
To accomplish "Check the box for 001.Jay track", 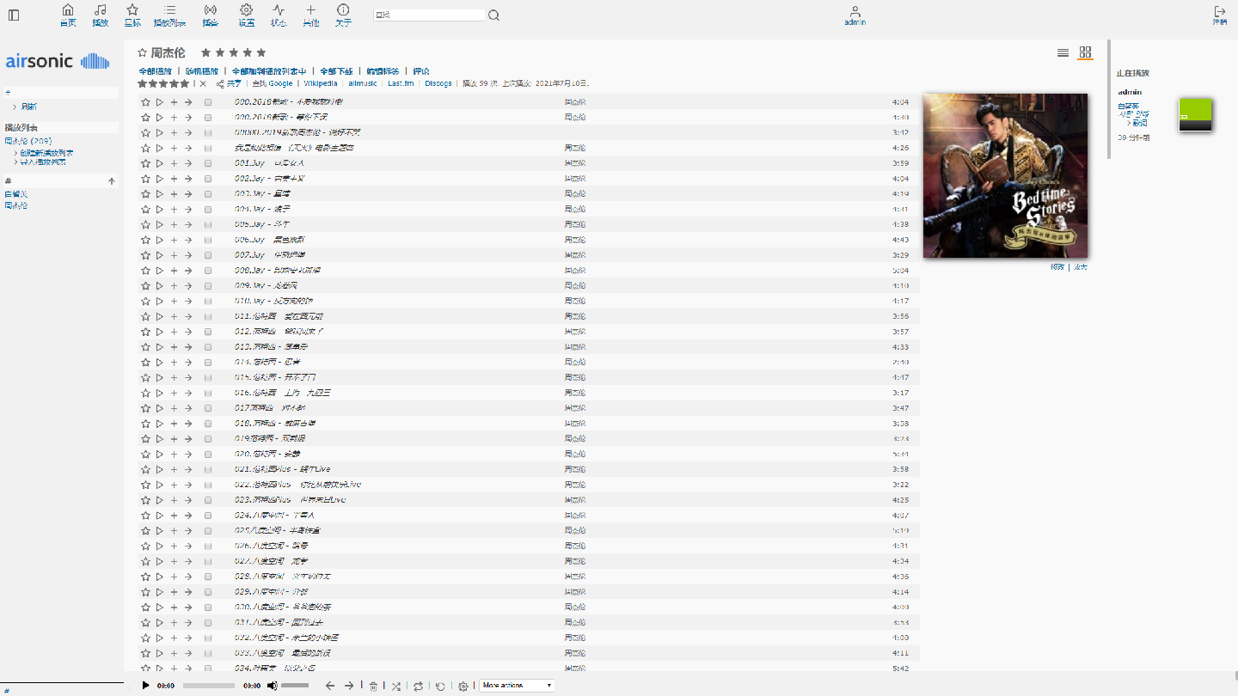I will pyautogui.click(x=208, y=163).
